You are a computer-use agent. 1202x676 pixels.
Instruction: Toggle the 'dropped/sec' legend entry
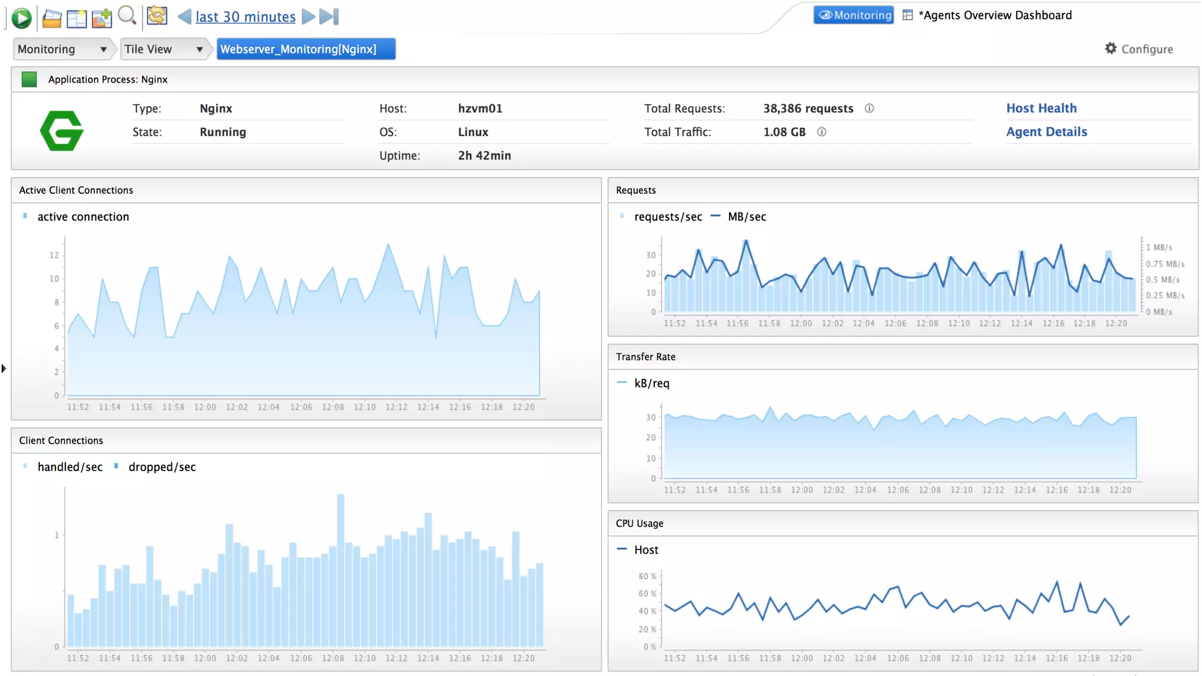(155, 467)
